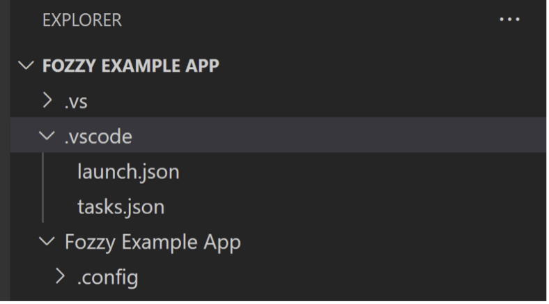Select the .vs folder name
This screenshot has height=304, width=549.
(x=76, y=102)
